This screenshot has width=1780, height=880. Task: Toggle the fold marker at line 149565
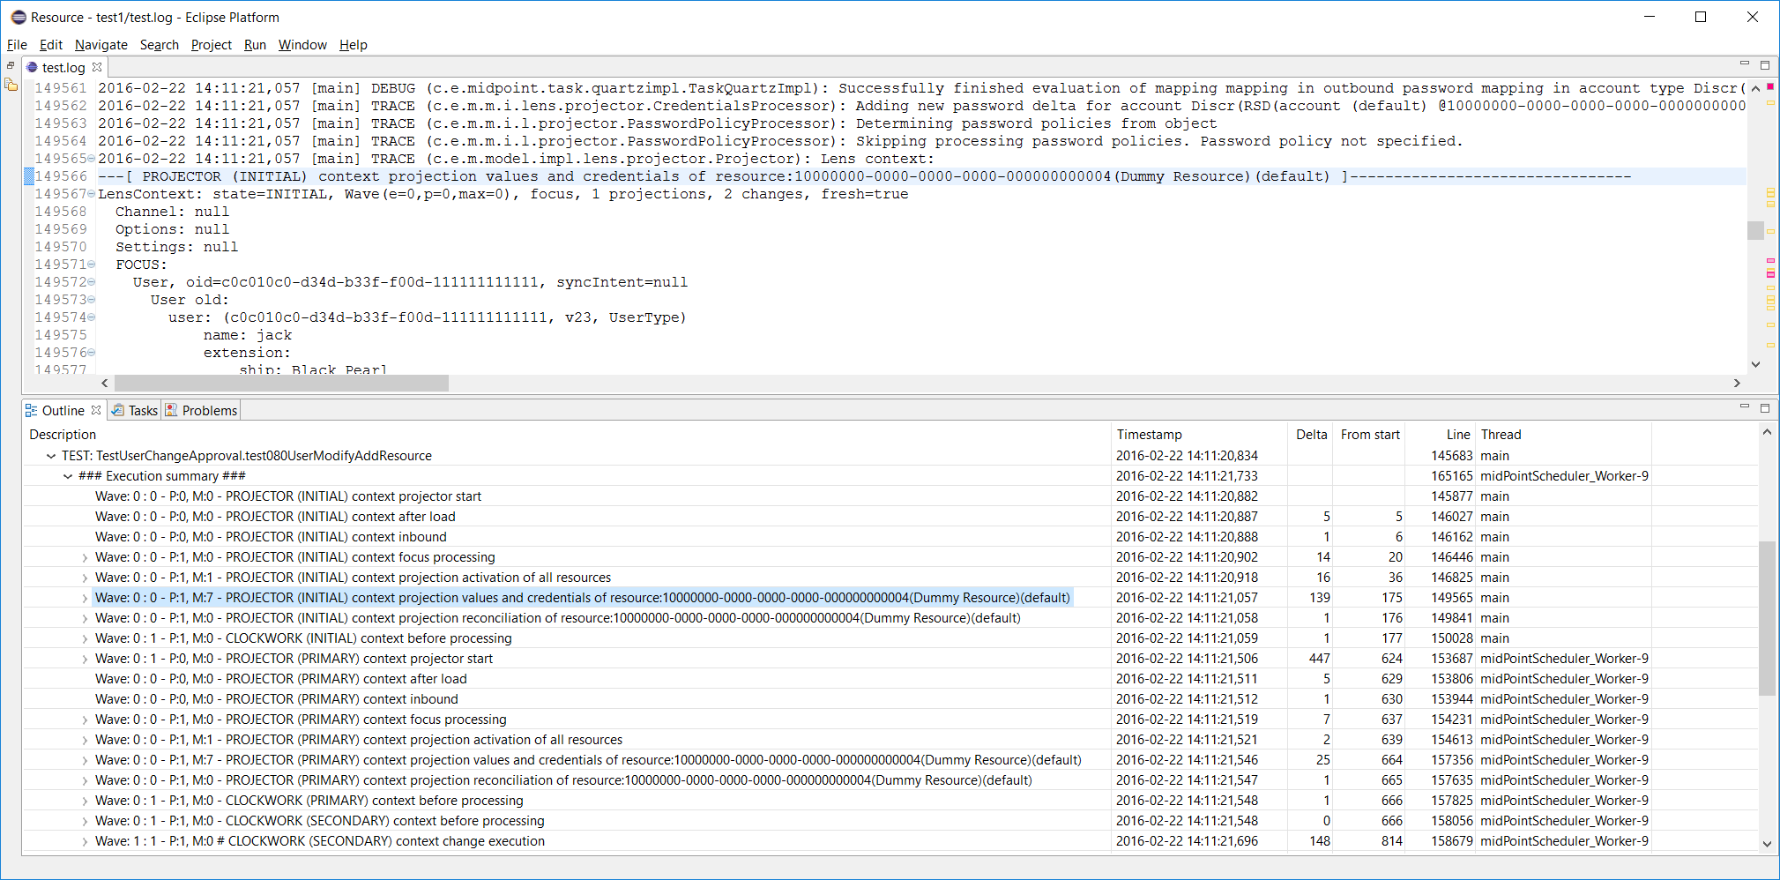pyautogui.click(x=92, y=159)
